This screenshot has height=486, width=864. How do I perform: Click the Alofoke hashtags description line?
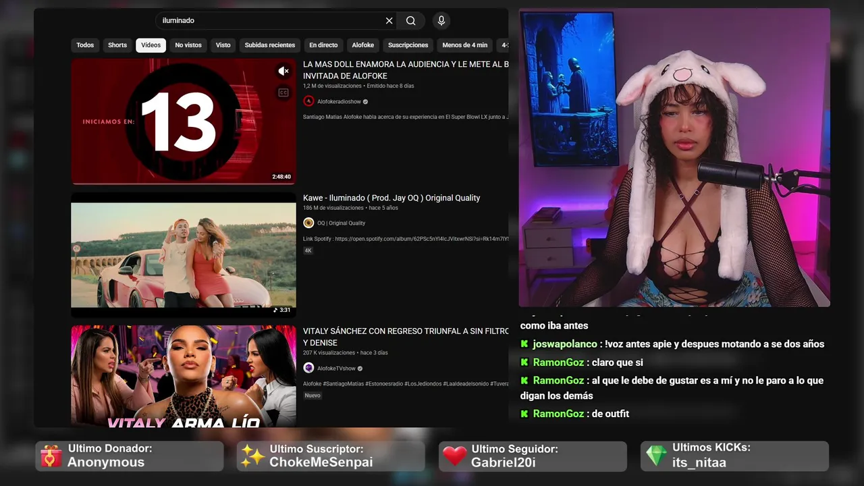coord(406,384)
